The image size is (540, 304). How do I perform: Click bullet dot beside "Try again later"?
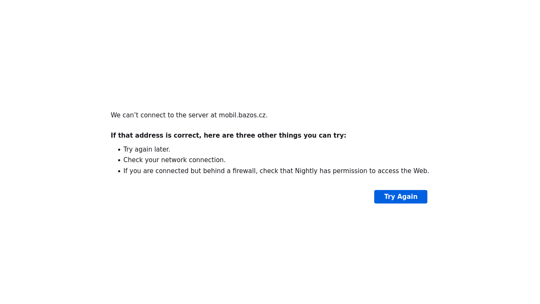coord(119,150)
